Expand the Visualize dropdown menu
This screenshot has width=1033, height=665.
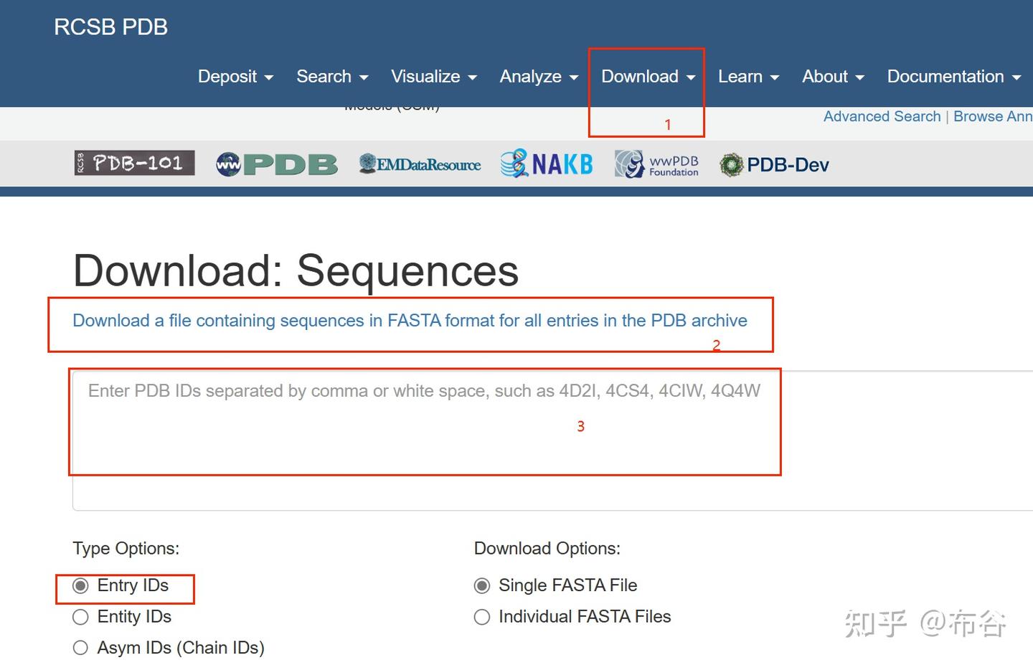[433, 77]
